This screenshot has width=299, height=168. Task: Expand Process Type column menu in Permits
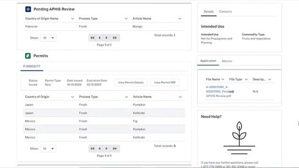[x=127, y=97]
